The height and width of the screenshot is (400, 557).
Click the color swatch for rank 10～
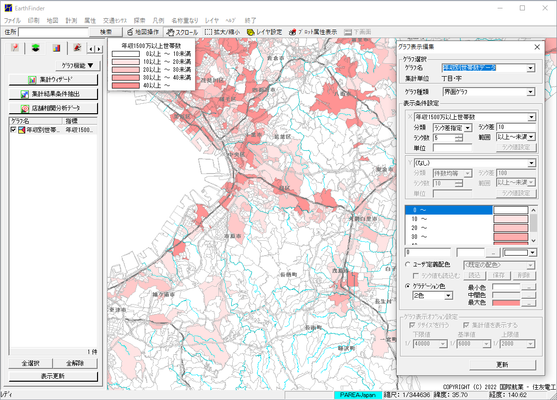point(511,219)
